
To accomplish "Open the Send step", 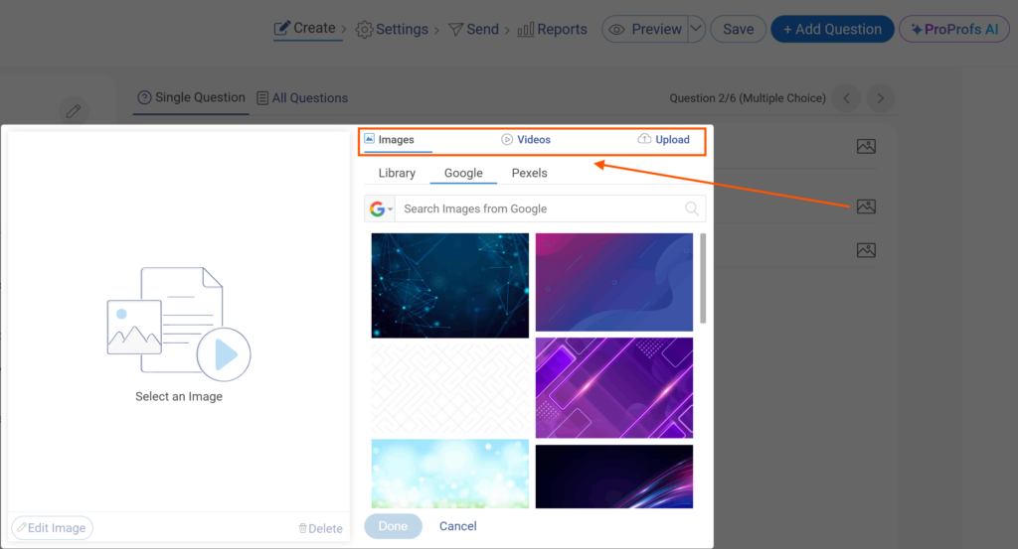I will click(x=473, y=29).
